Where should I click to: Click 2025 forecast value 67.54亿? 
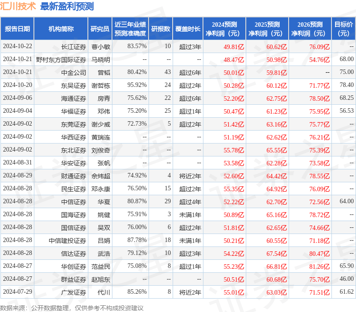tap(277, 254)
